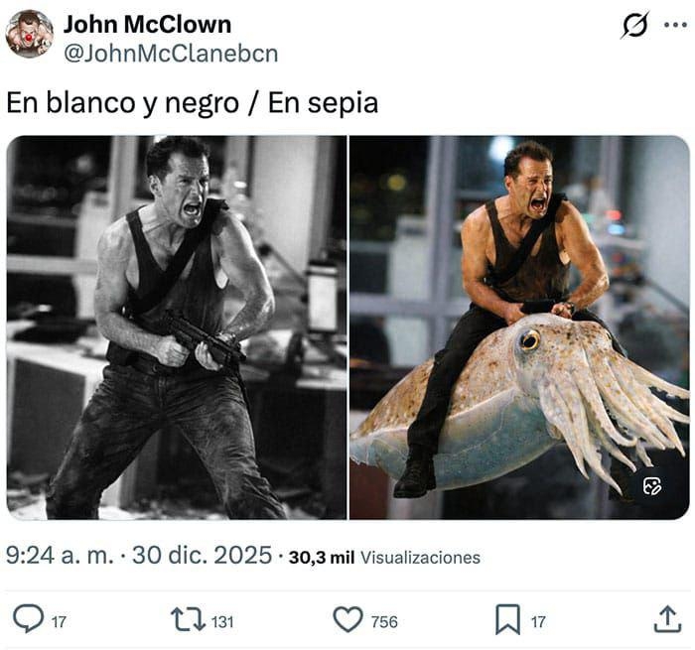Open the @JohnMcClanebcn handle link
The image size is (695, 650).
(171, 54)
